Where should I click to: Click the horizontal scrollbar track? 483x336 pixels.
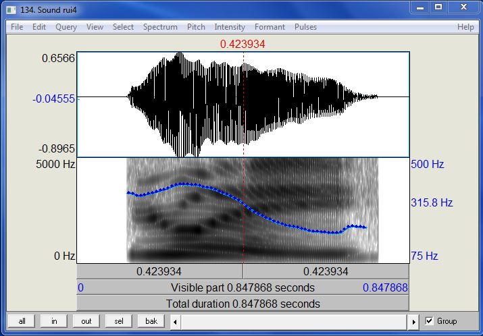click(x=294, y=322)
